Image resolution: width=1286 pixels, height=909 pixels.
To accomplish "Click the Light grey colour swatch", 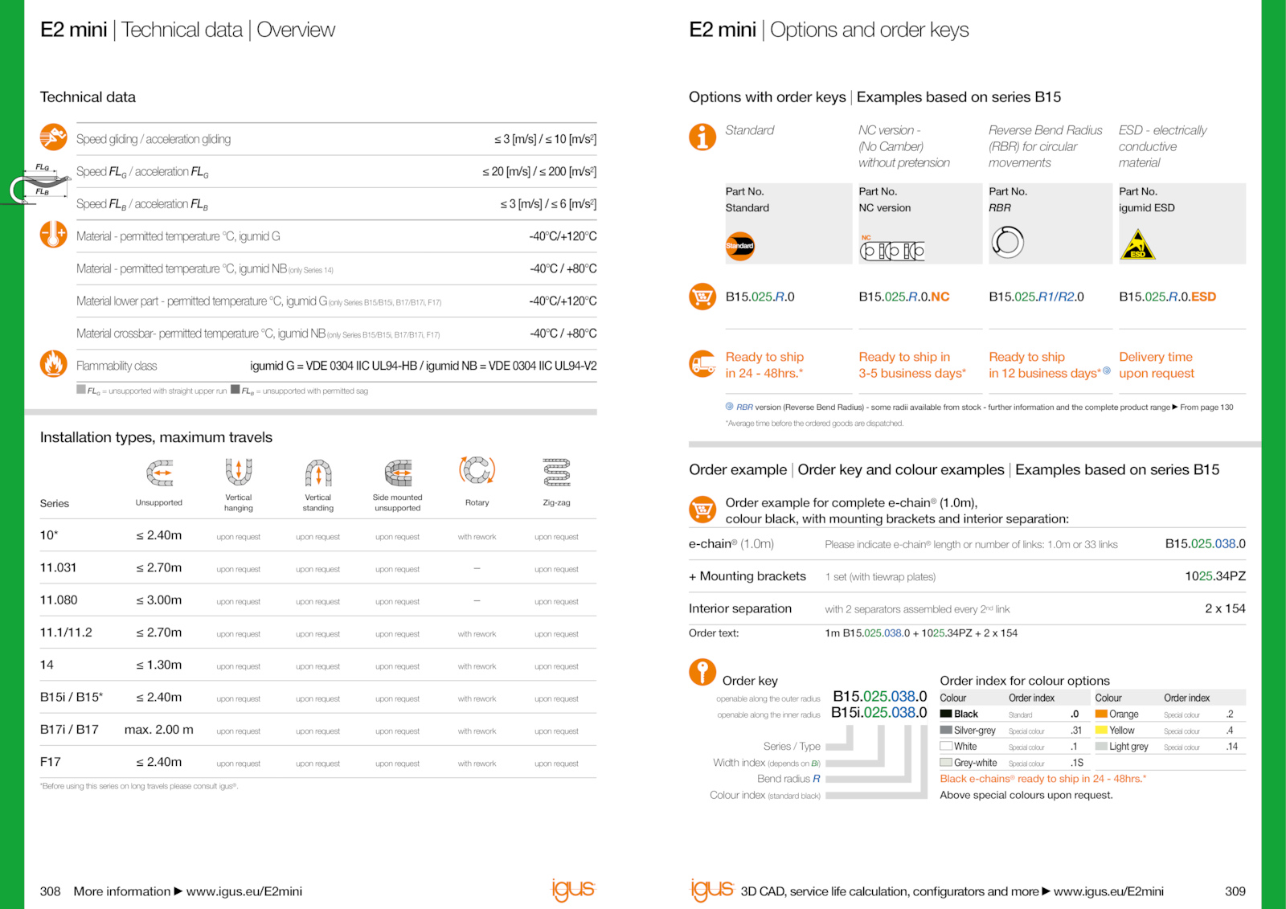I will pos(1101,747).
